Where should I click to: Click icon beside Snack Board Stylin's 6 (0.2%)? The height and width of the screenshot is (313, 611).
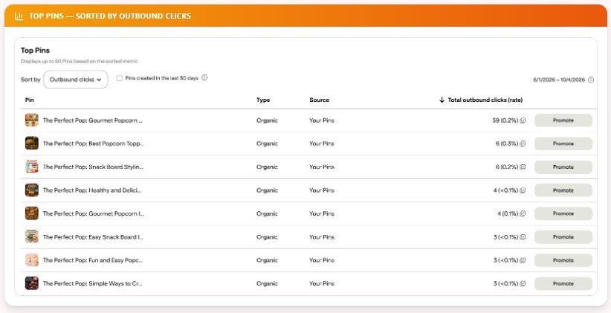click(523, 167)
